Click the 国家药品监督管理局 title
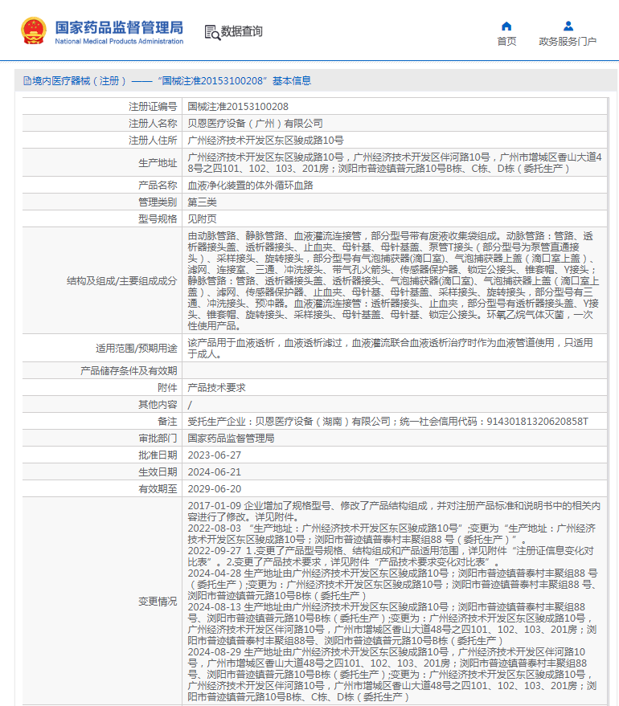The width and height of the screenshot is (619, 706). [120, 27]
